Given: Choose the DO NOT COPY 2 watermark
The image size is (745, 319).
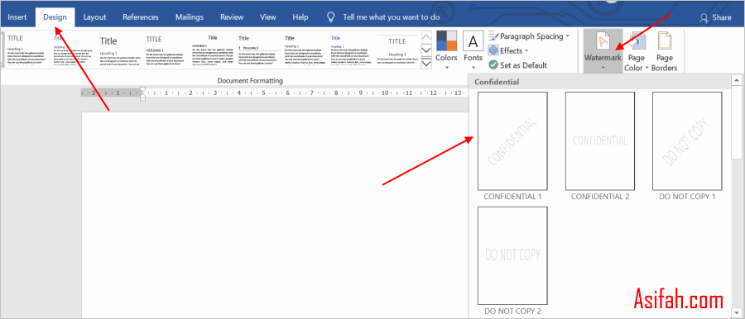Looking at the screenshot, I should 512,255.
